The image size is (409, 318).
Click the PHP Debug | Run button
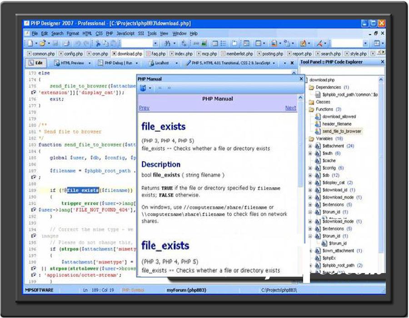pos(115,63)
